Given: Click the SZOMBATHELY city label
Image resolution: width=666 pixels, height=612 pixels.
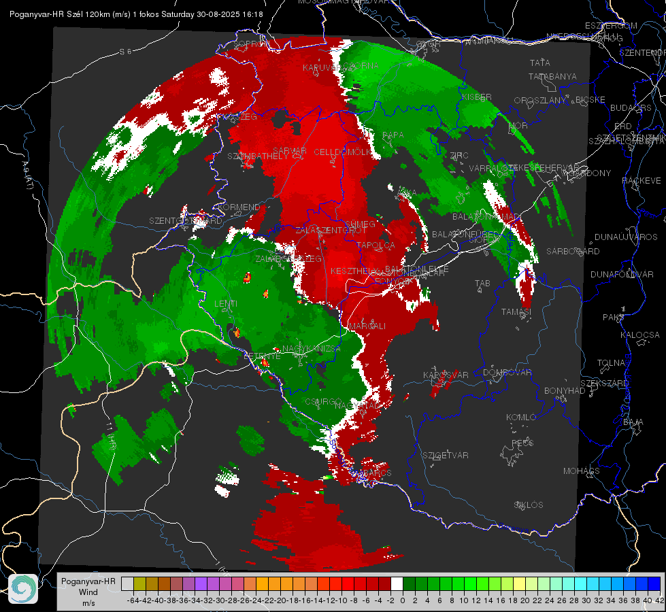Looking at the screenshot, I should coord(258,156).
